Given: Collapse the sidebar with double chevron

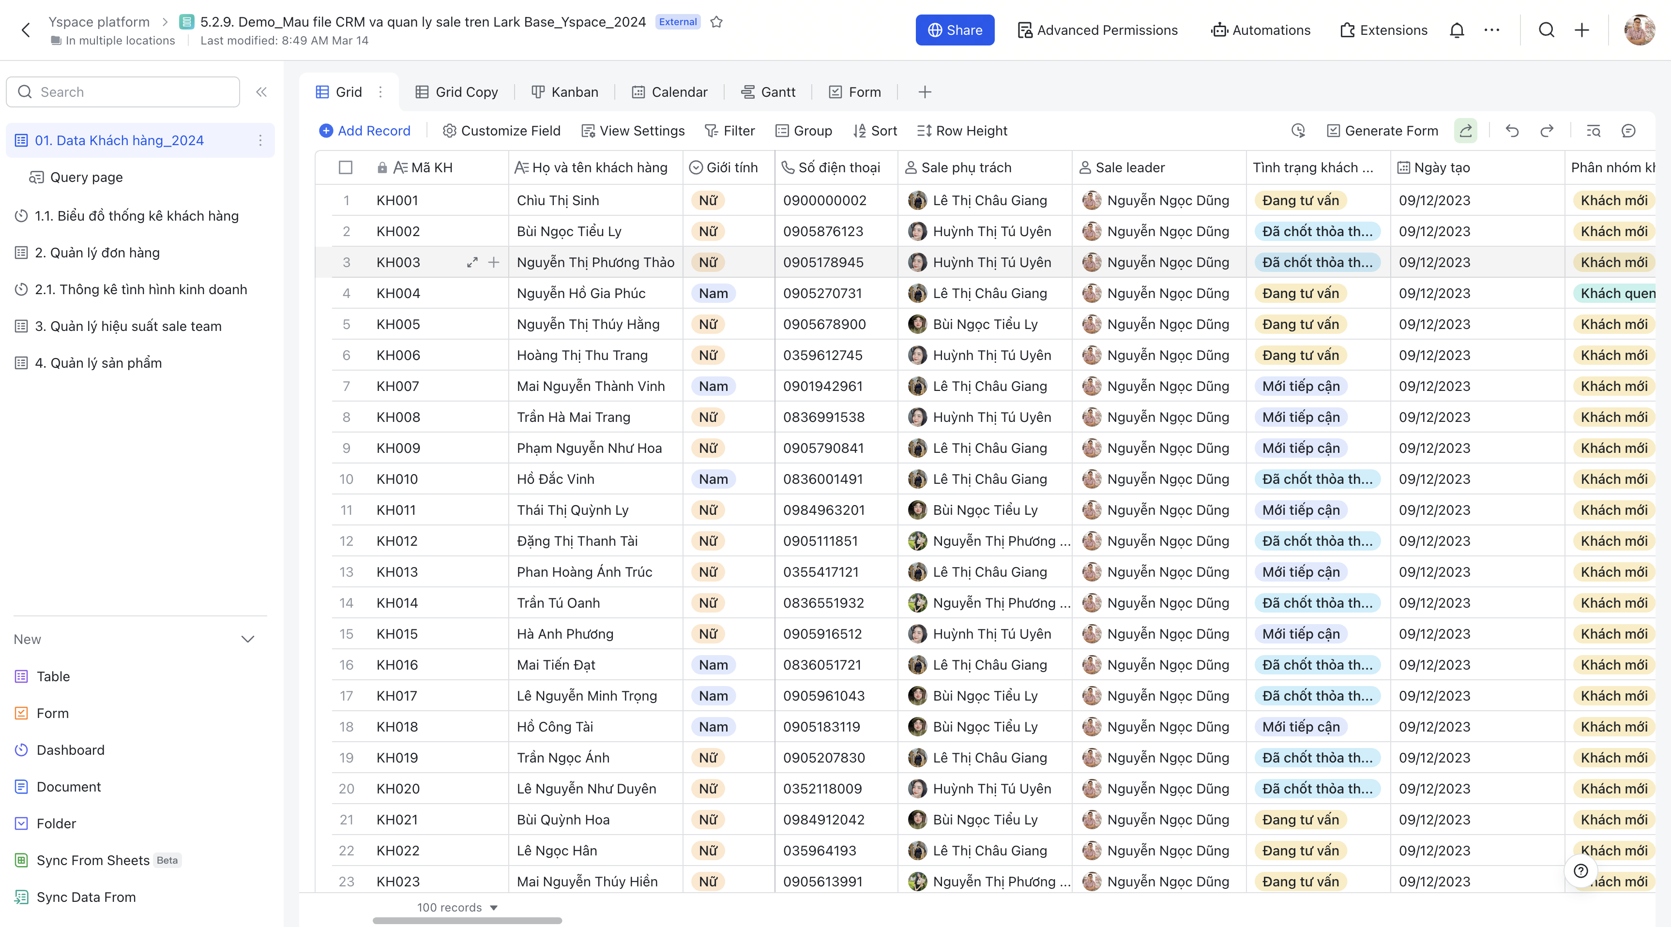Looking at the screenshot, I should [x=261, y=92].
